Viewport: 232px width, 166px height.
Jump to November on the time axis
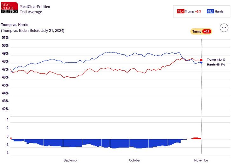(201, 160)
